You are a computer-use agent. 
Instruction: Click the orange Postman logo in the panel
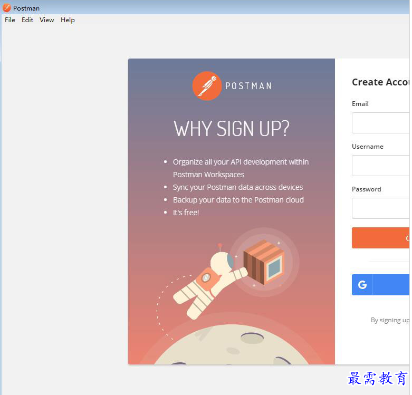[x=207, y=86]
